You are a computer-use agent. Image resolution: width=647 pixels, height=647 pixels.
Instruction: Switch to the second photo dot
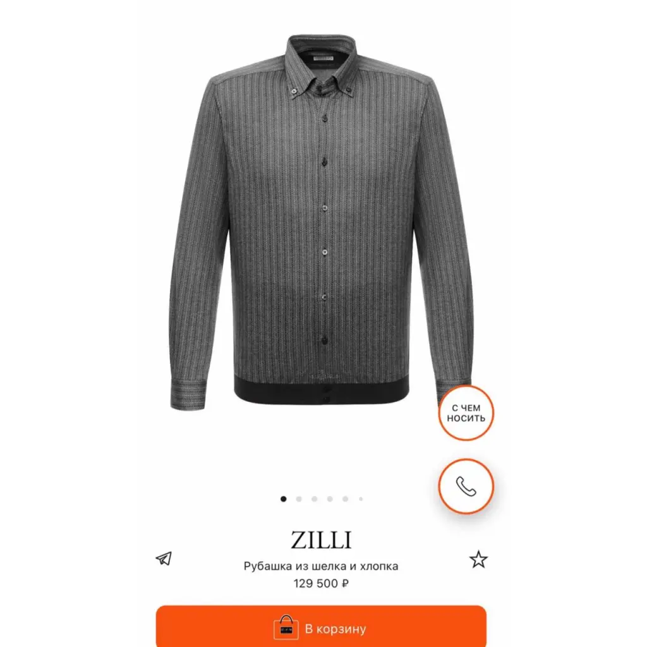point(299,499)
